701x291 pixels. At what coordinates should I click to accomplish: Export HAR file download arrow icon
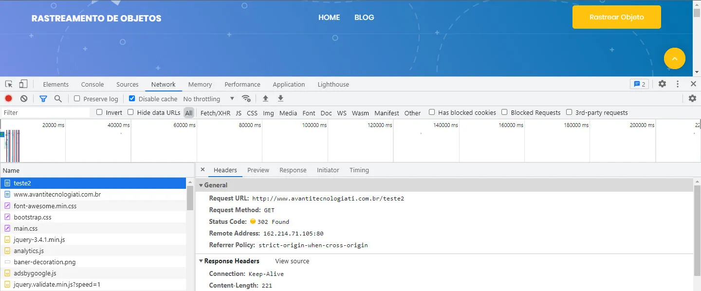tap(280, 99)
